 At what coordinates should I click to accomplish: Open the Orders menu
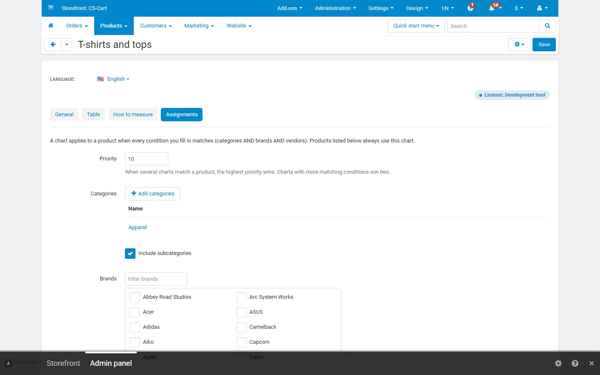tap(77, 26)
